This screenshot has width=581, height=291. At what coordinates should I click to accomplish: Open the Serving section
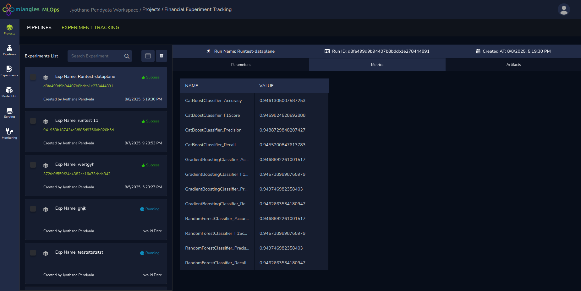pos(9,113)
